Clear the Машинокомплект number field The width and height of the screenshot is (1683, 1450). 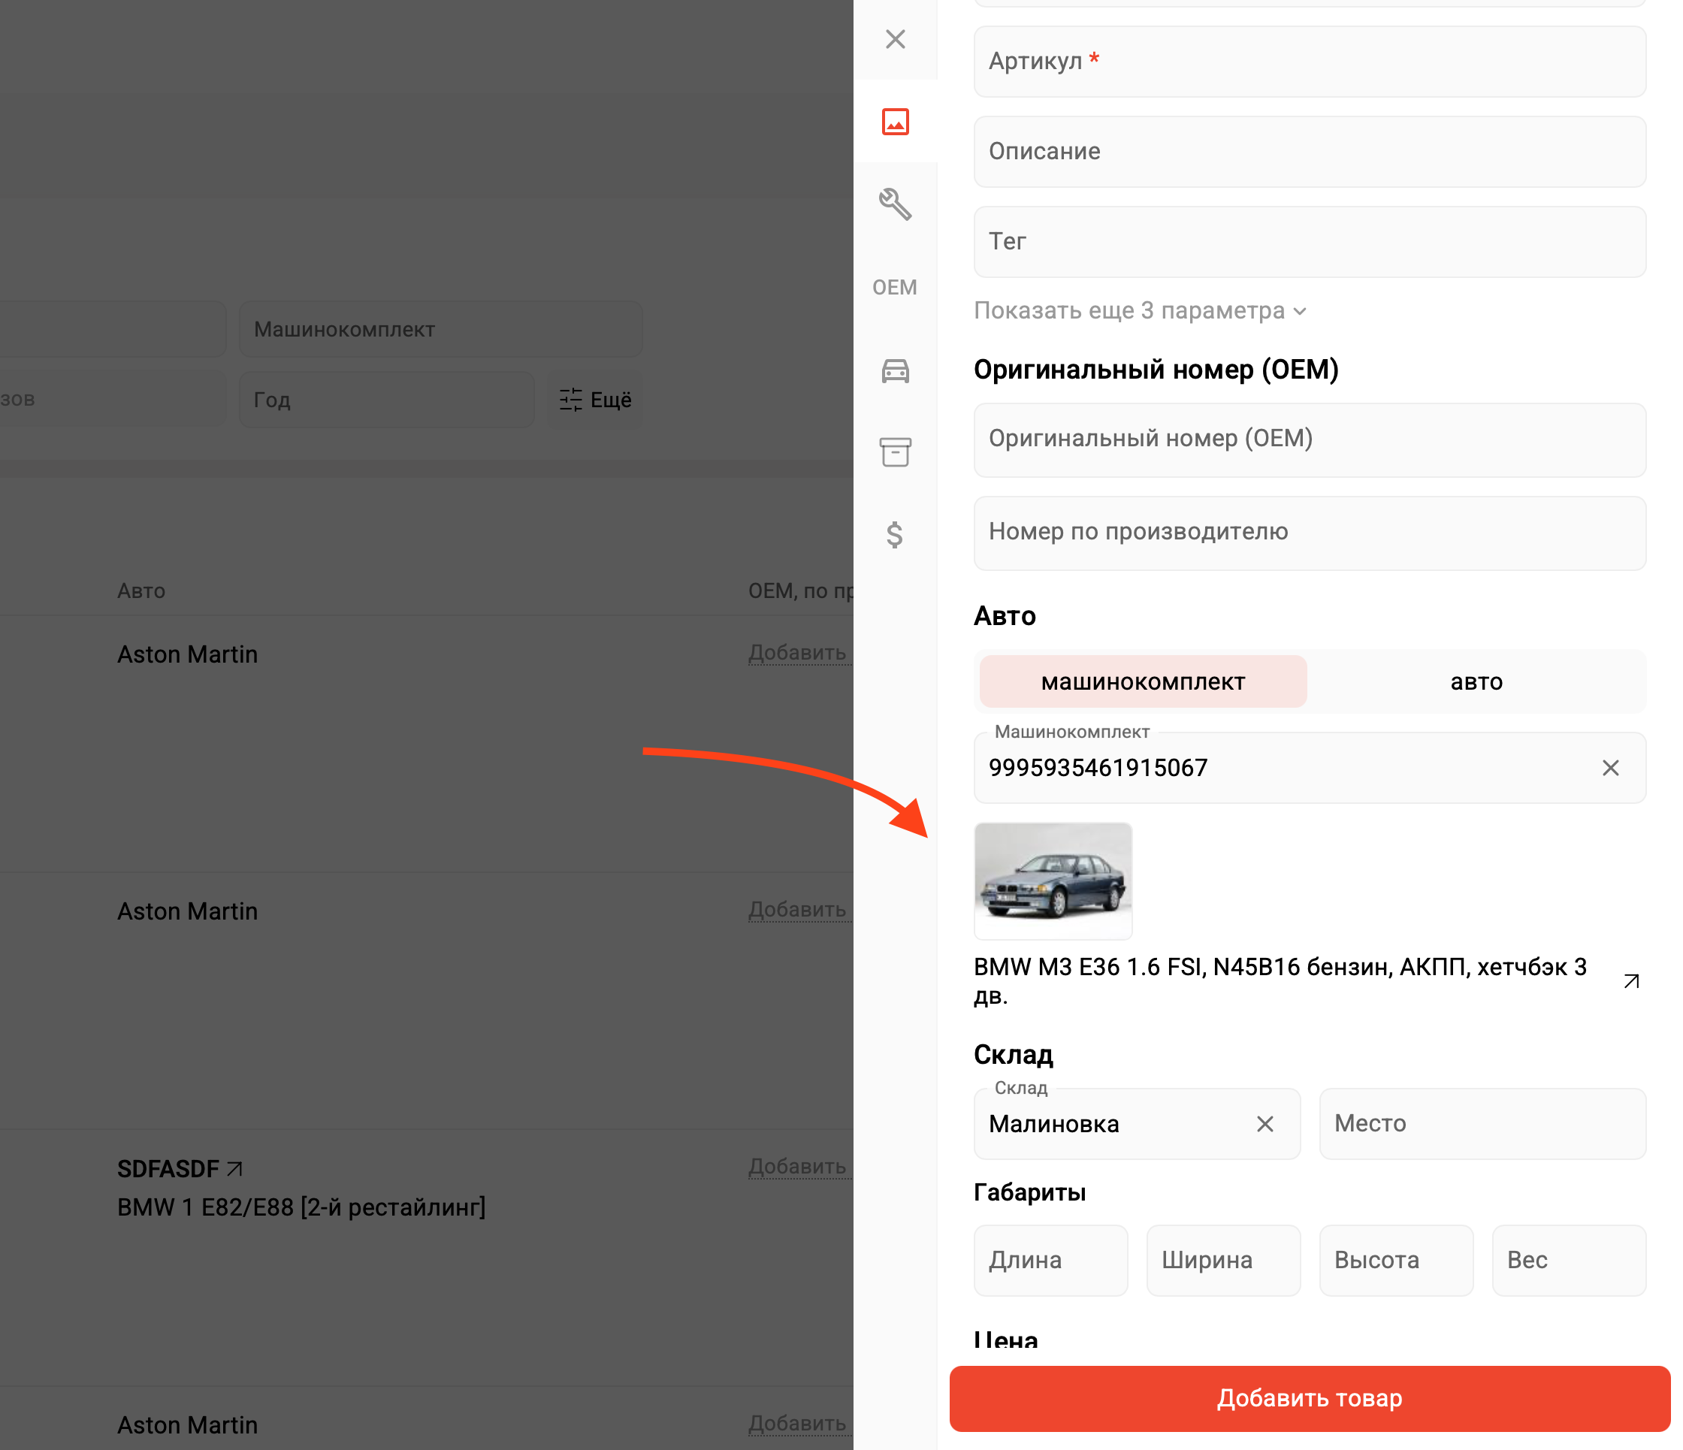coord(1610,769)
